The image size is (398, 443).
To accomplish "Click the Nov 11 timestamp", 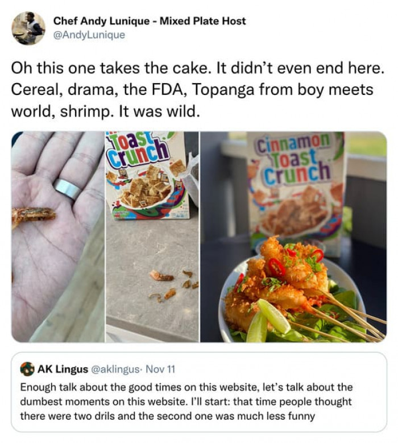I will click(161, 370).
